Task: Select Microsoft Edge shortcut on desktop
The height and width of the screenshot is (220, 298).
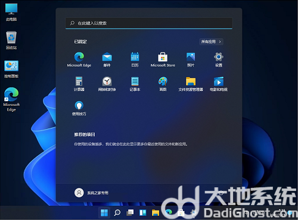Action: point(11,99)
